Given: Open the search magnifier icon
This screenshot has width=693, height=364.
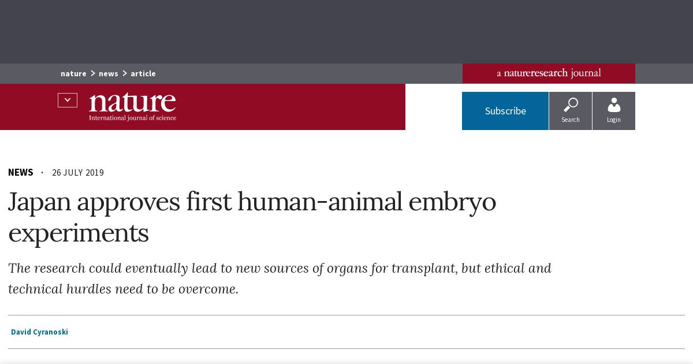Looking at the screenshot, I should [571, 105].
